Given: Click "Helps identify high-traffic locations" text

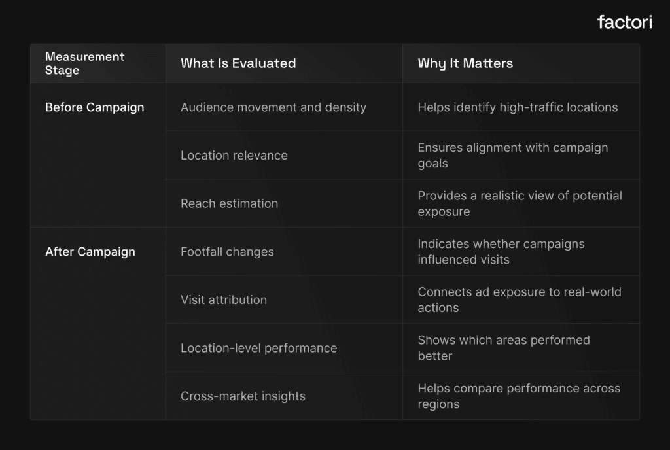Looking at the screenshot, I should [x=518, y=107].
